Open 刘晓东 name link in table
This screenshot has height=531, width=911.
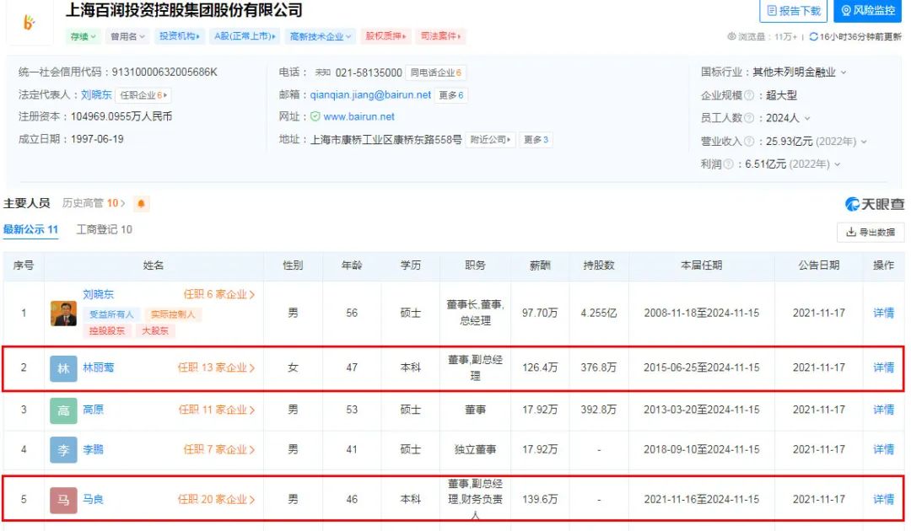99,294
